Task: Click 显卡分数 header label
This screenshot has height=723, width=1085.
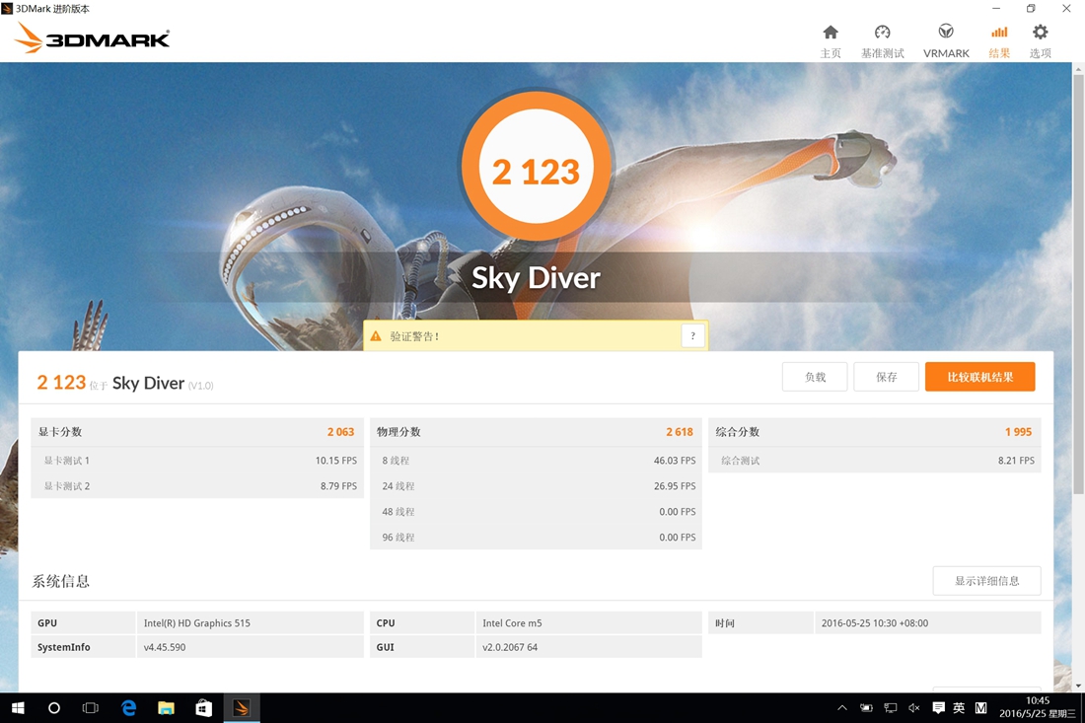Action: pos(60,432)
